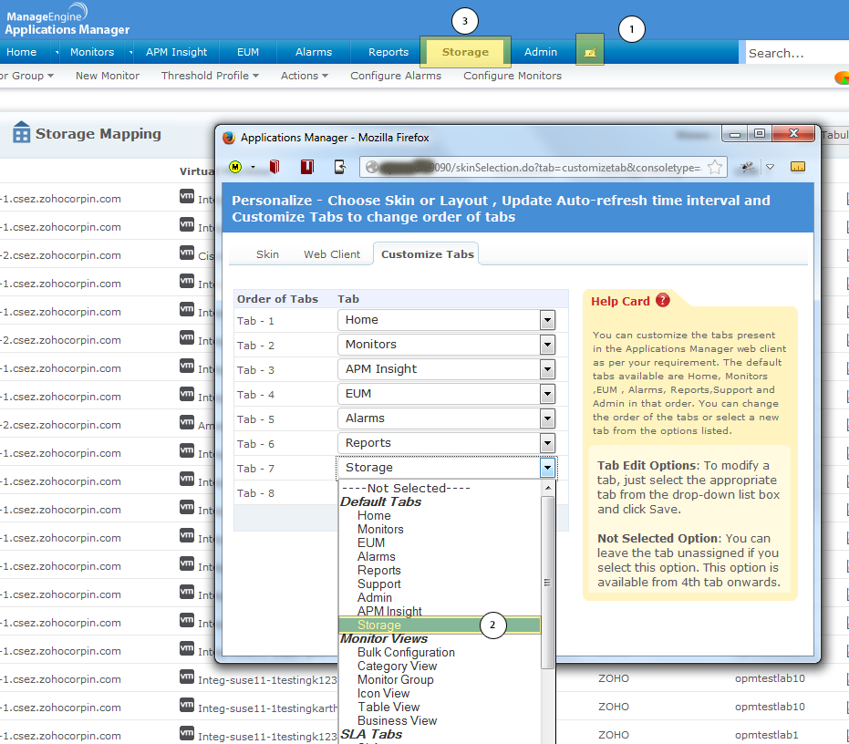849x744 pixels.
Task: Click the yellow M icon in Firefox toolbar
Action: [235, 167]
